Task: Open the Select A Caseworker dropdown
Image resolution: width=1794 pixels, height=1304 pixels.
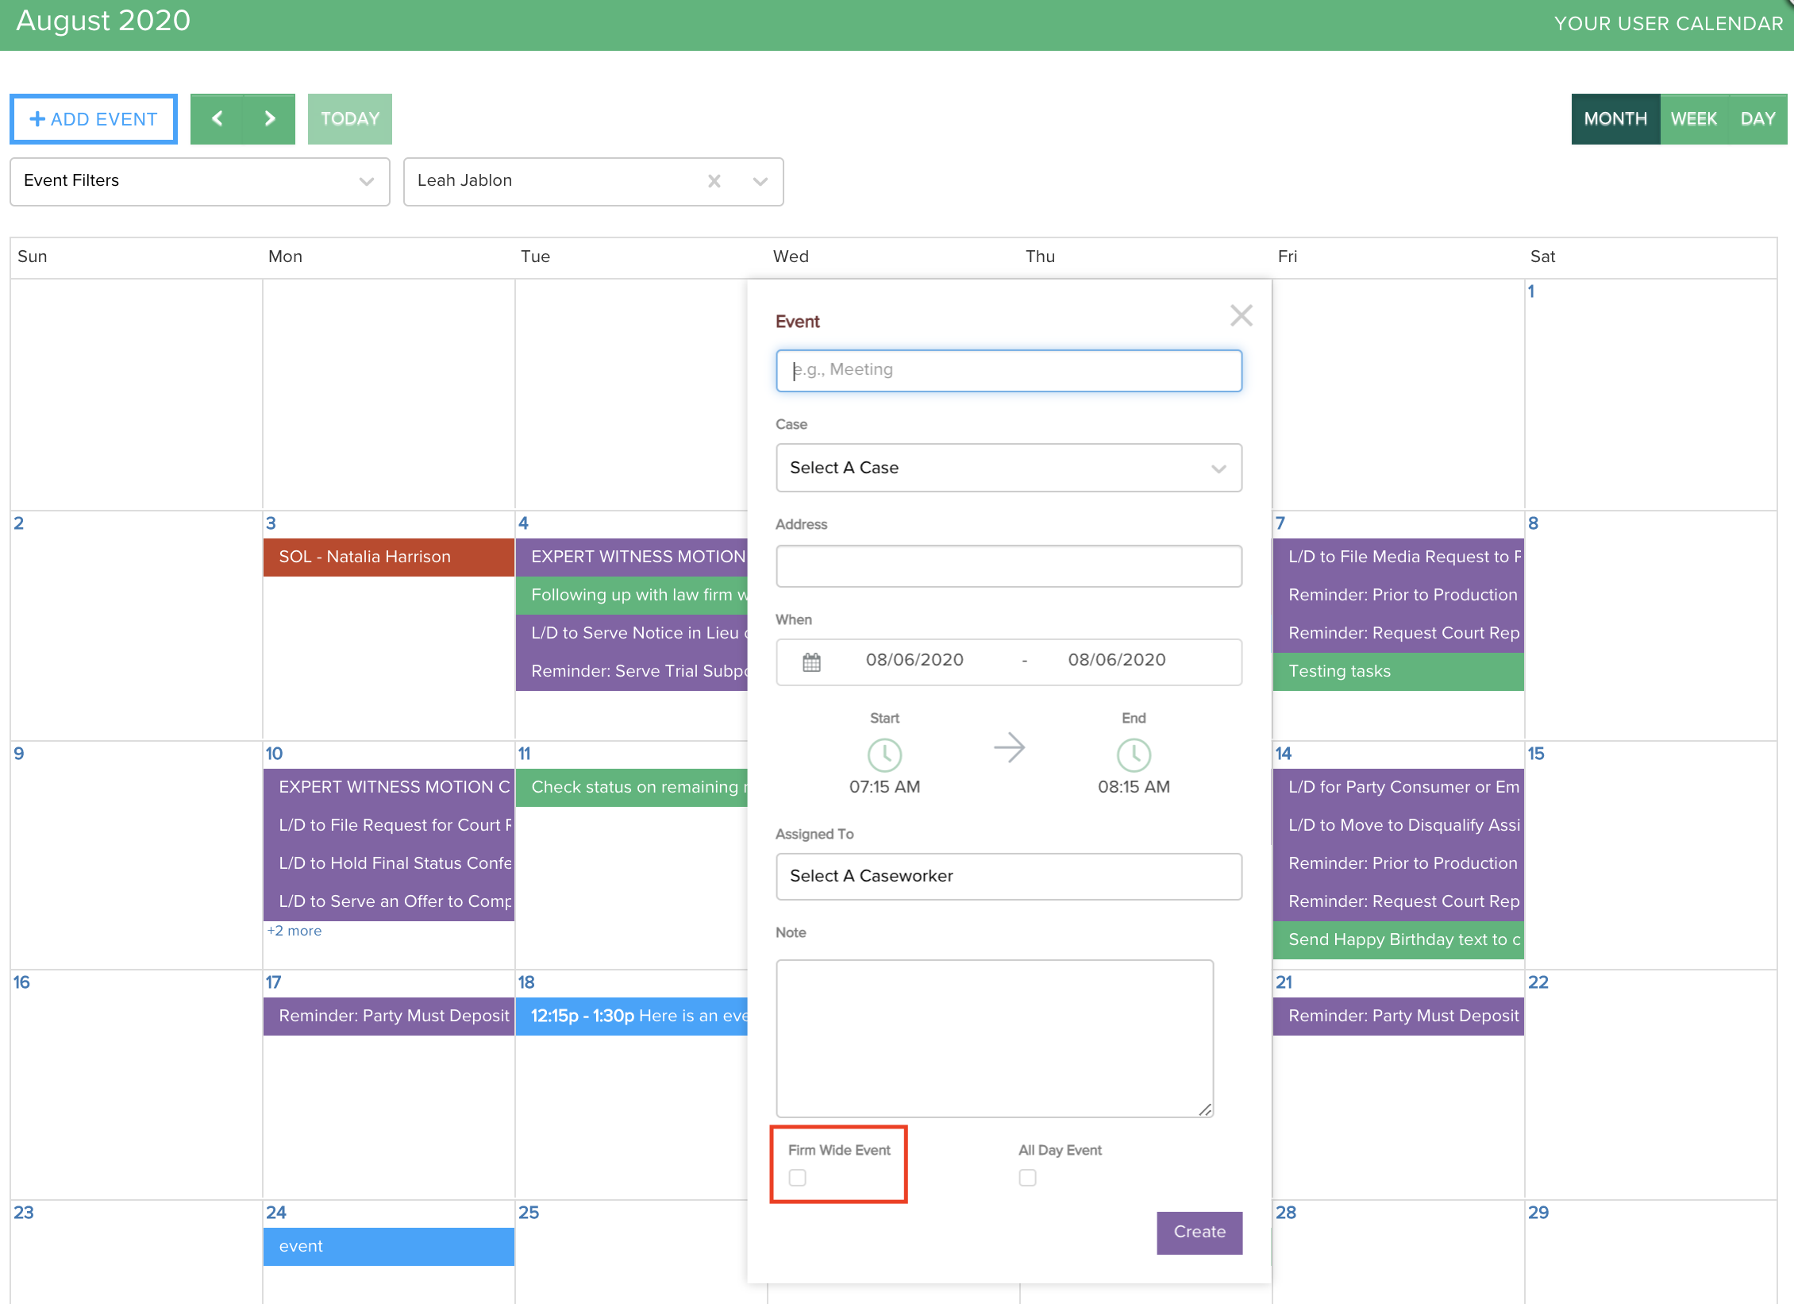Action: (x=1008, y=876)
